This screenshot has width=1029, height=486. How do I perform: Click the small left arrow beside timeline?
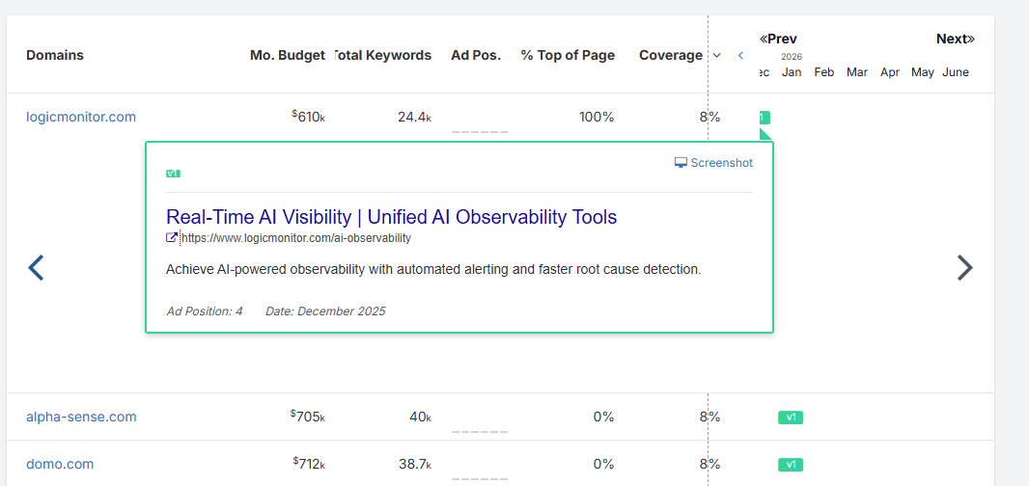740,55
